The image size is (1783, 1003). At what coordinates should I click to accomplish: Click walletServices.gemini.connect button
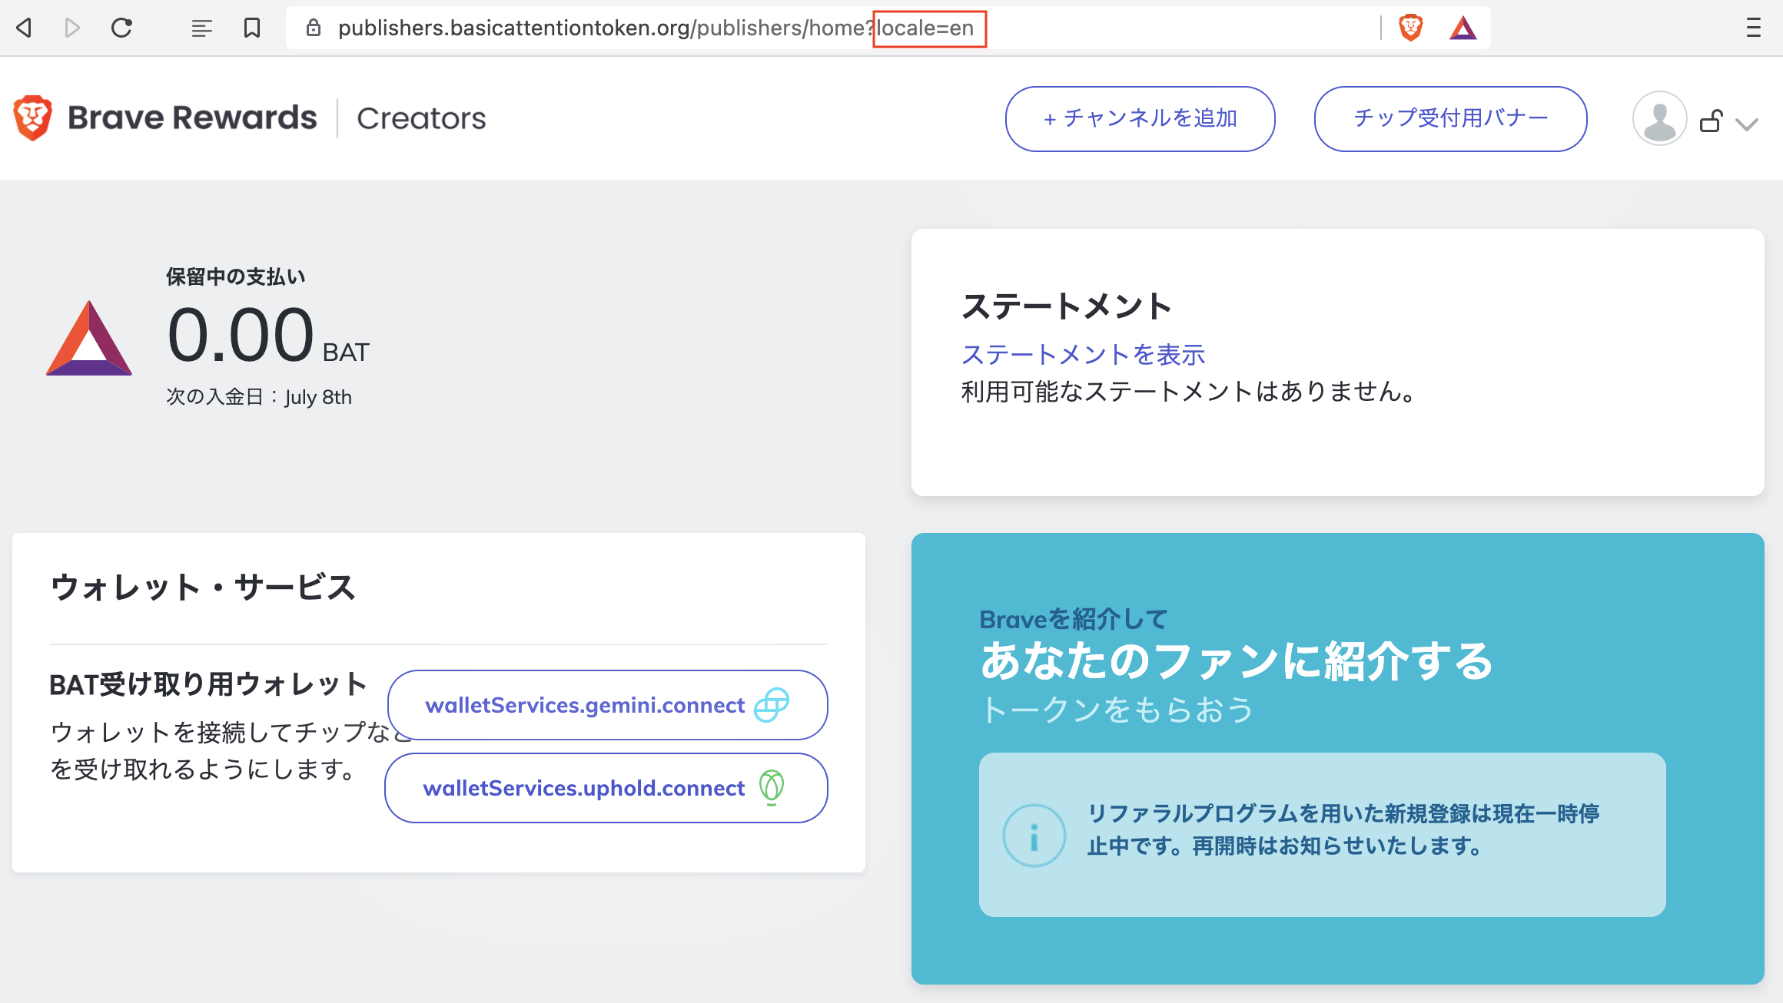607,705
